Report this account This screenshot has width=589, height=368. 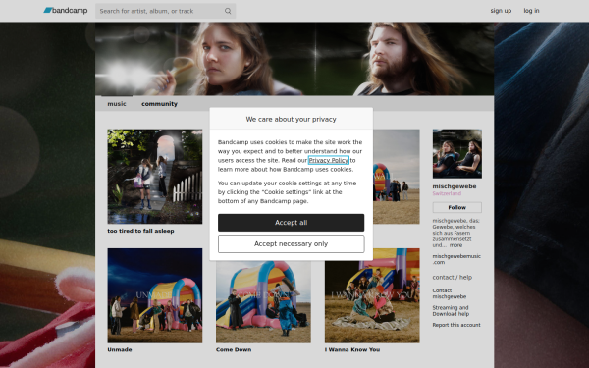click(456, 325)
